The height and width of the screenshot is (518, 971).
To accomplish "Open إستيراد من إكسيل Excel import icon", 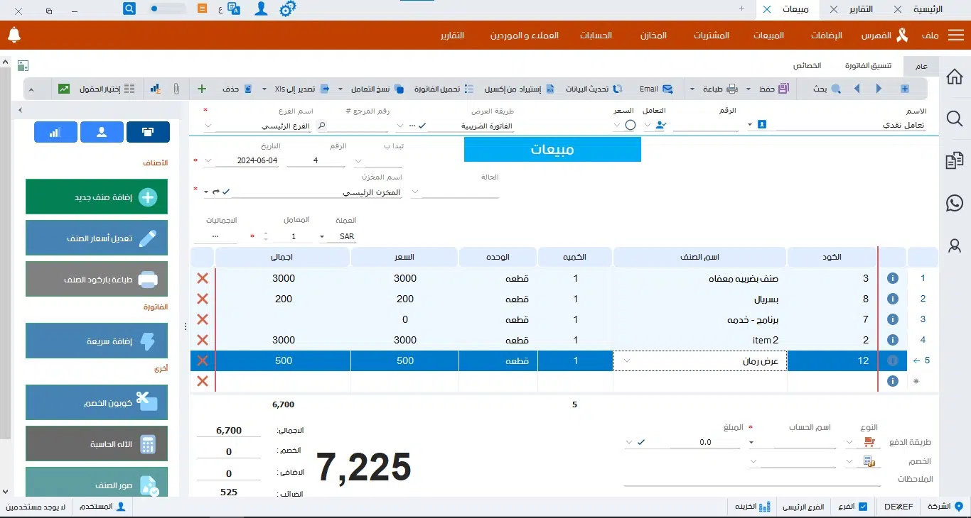I will point(550,88).
